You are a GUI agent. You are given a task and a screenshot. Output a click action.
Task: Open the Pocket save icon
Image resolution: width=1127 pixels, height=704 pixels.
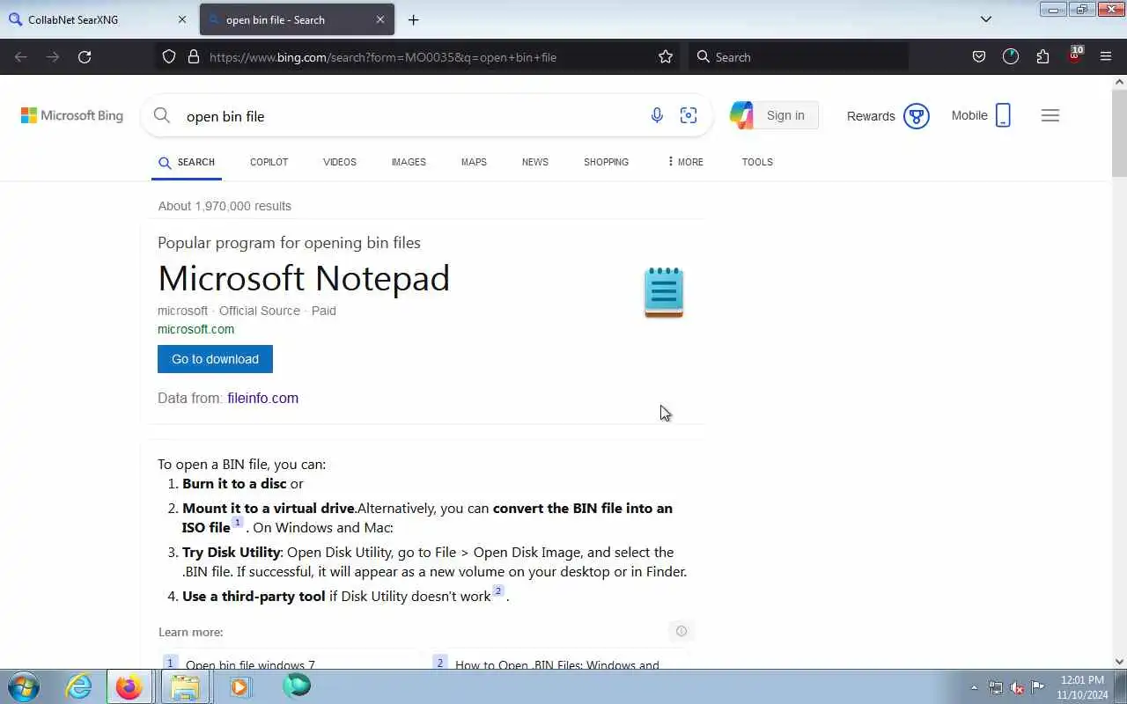click(978, 57)
